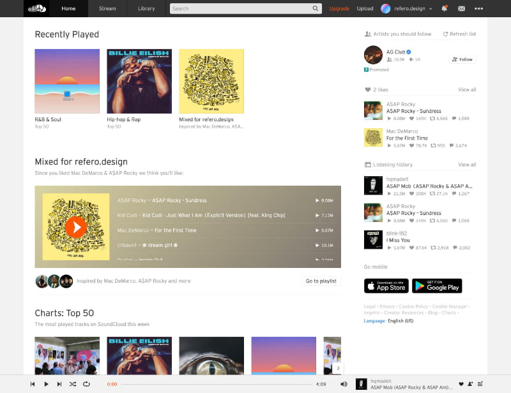Skip to the next track
Image resolution: width=511 pixels, height=393 pixels.
coord(59,384)
